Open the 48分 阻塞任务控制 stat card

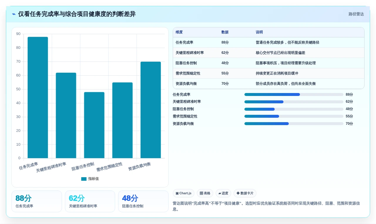[x=143, y=201]
